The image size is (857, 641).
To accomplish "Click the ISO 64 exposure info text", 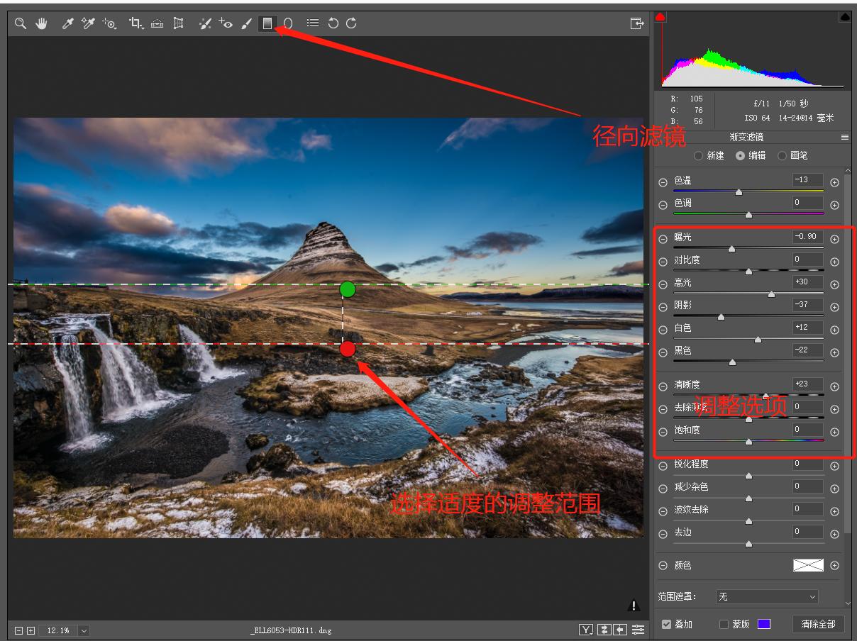I will pyautogui.click(x=757, y=118).
